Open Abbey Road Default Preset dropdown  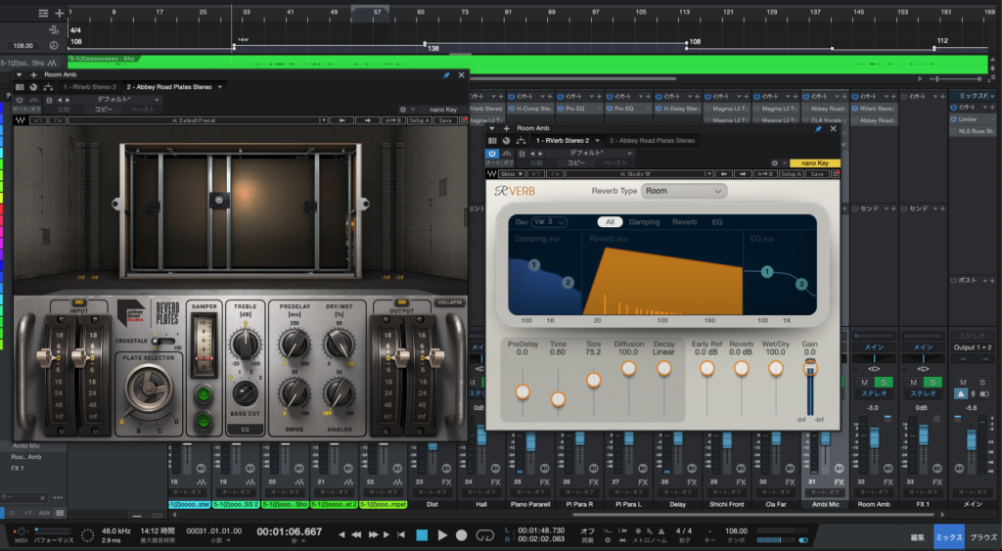pyautogui.click(x=198, y=120)
